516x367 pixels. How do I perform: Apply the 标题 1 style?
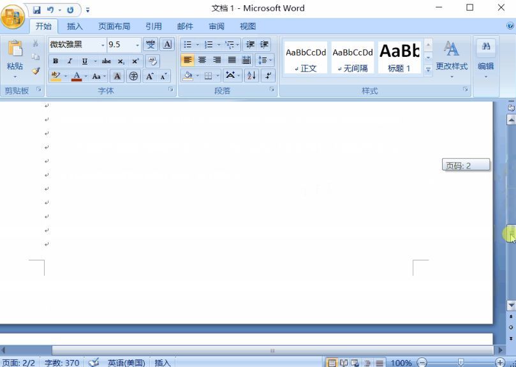(399, 58)
